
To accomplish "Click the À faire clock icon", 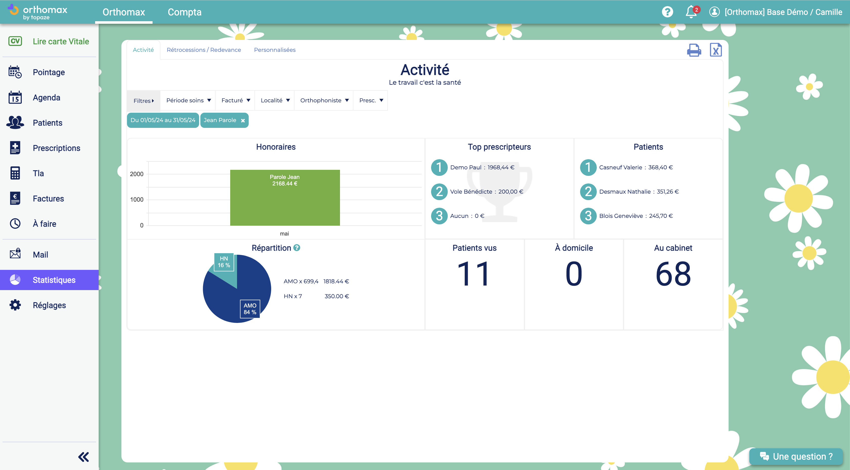I will pos(15,224).
